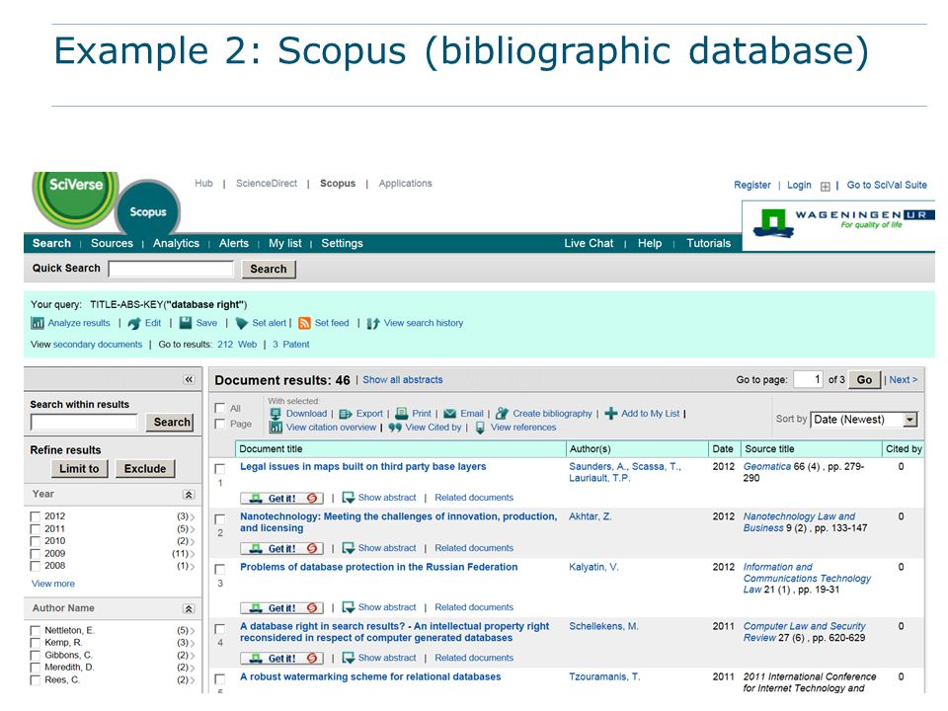This screenshot has width=948, height=711.
Task: Open the Sources tab
Action: 112,243
